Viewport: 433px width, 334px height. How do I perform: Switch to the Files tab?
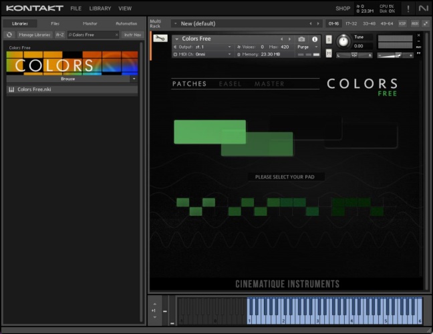click(55, 23)
